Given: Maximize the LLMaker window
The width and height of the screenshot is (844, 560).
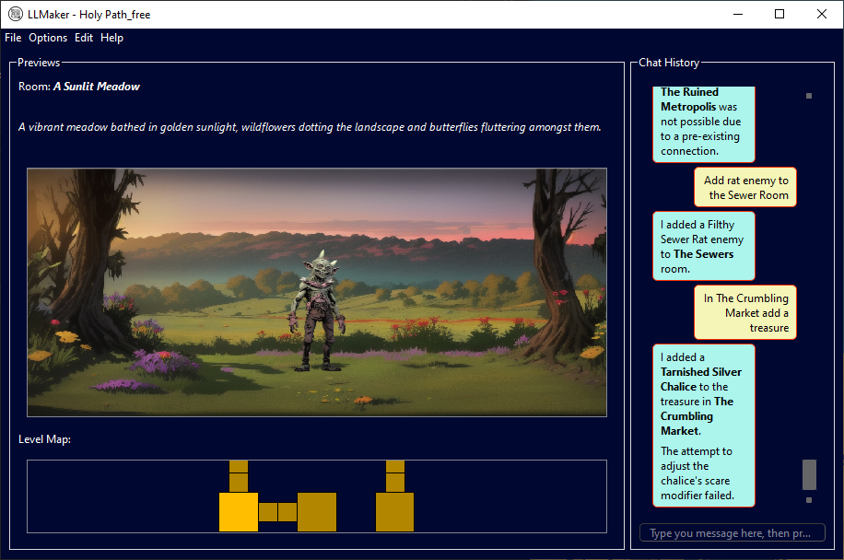Looking at the screenshot, I should 780,14.
